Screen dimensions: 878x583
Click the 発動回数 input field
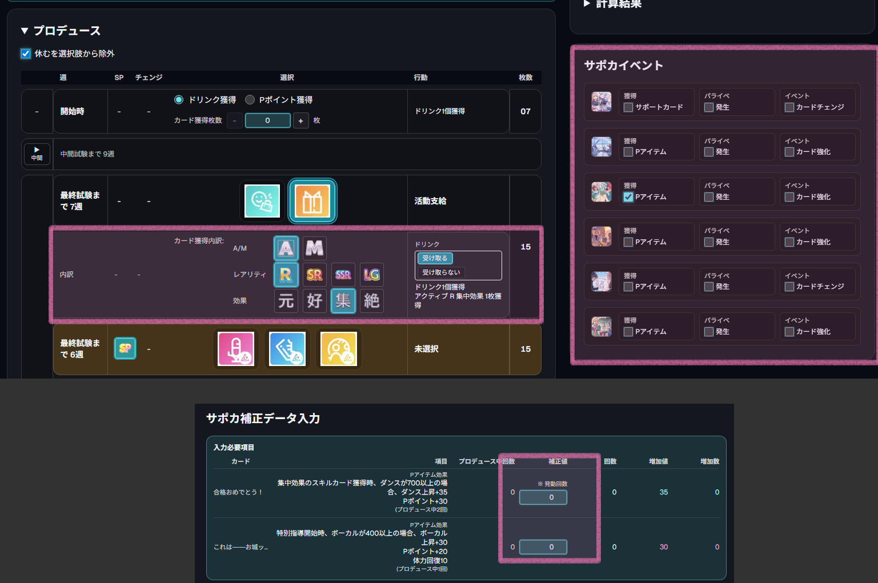(x=543, y=497)
